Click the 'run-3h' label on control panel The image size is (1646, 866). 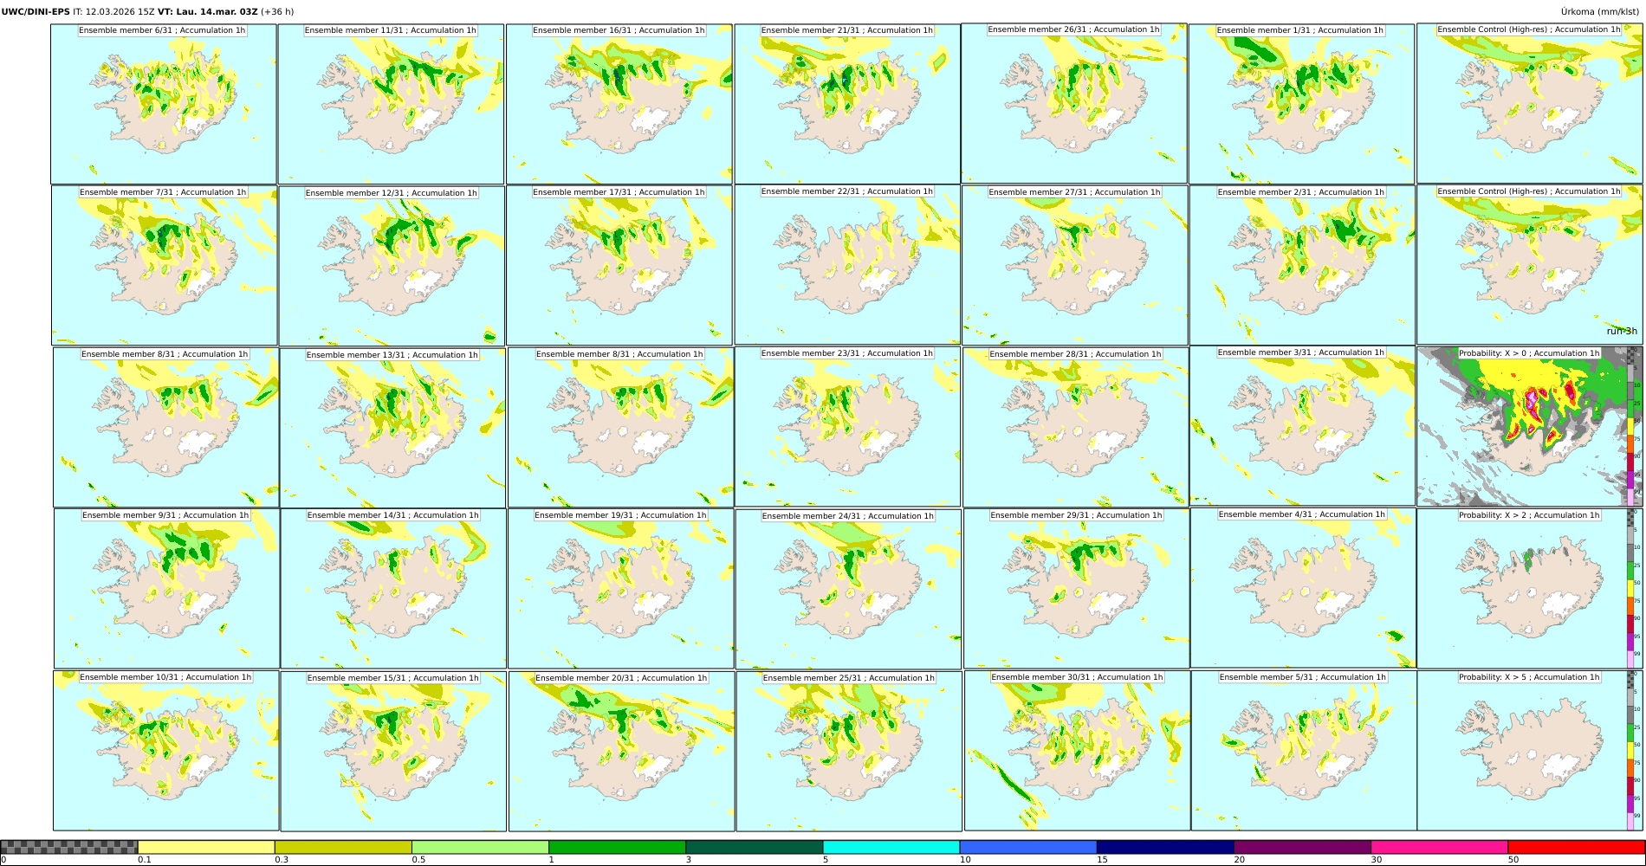click(1622, 331)
